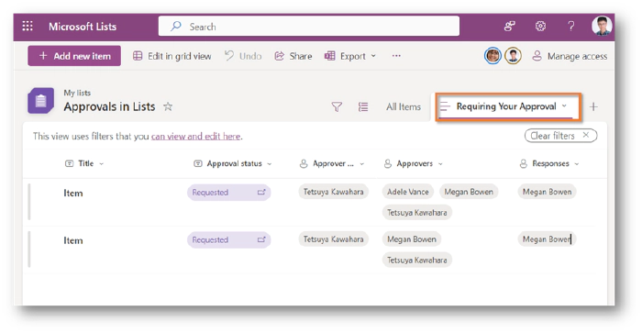642x333 pixels.
Task: Select the Requiring Your Approval tab
Action: [506, 106]
